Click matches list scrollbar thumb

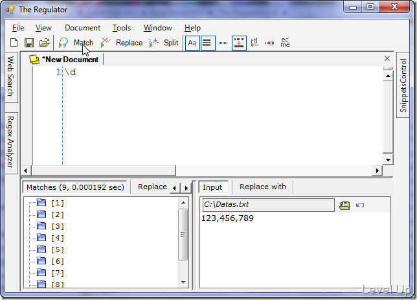click(x=183, y=235)
